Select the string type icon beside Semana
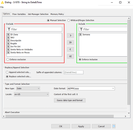The height and width of the screenshot is (130, 133). 80,35
